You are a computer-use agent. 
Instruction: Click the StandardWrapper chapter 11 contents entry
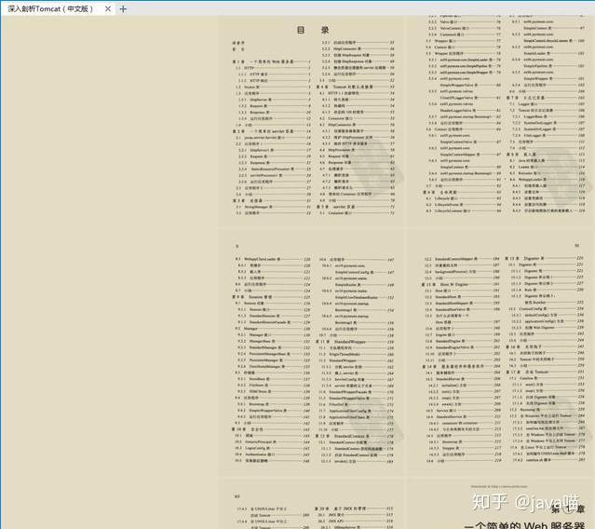(355, 341)
